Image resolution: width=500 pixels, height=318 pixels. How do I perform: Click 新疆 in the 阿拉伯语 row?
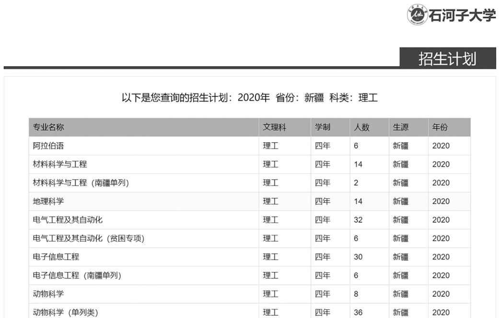pos(400,146)
